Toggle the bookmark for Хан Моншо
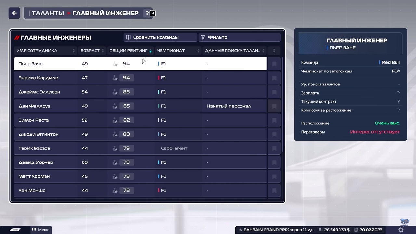The width and height of the screenshot is (416, 234). [x=274, y=190]
